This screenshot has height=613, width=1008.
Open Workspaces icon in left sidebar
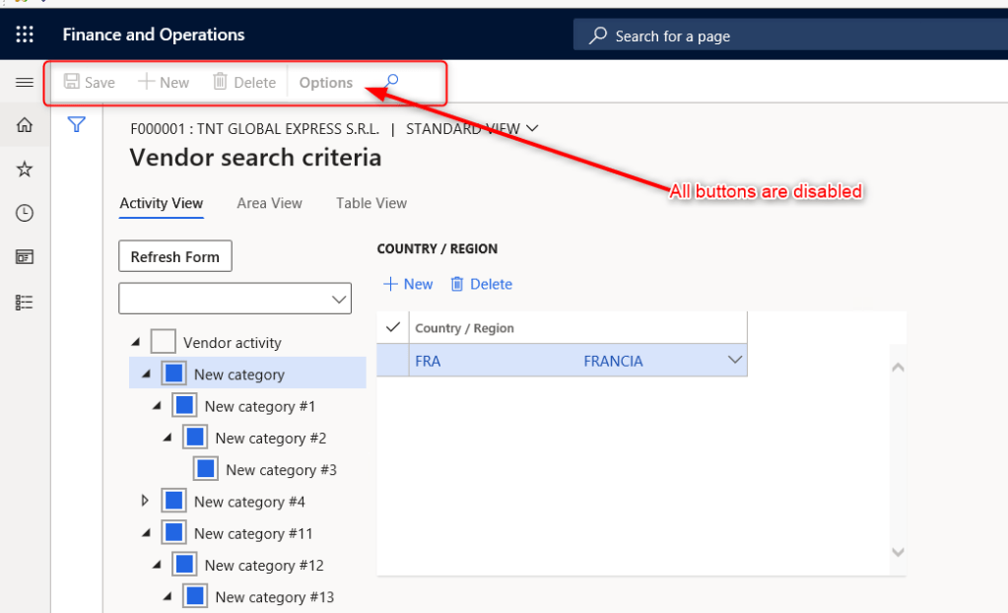pyautogui.click(x=25, y=257)
